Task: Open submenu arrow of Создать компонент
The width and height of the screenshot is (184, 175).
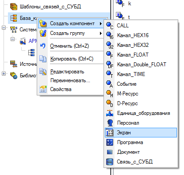Action: coord(101,23)
